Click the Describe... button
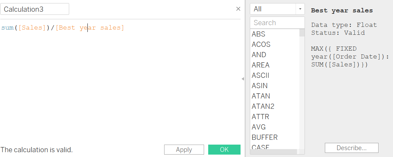The height and width of the screenshot is (157, 393). pos(351,148)
